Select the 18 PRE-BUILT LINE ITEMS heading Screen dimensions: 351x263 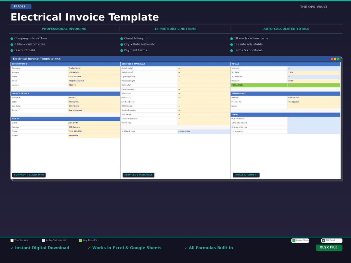pos(175,29)
